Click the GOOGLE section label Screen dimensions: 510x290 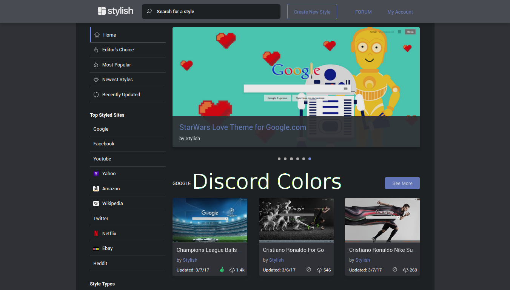tap(182, 184)
